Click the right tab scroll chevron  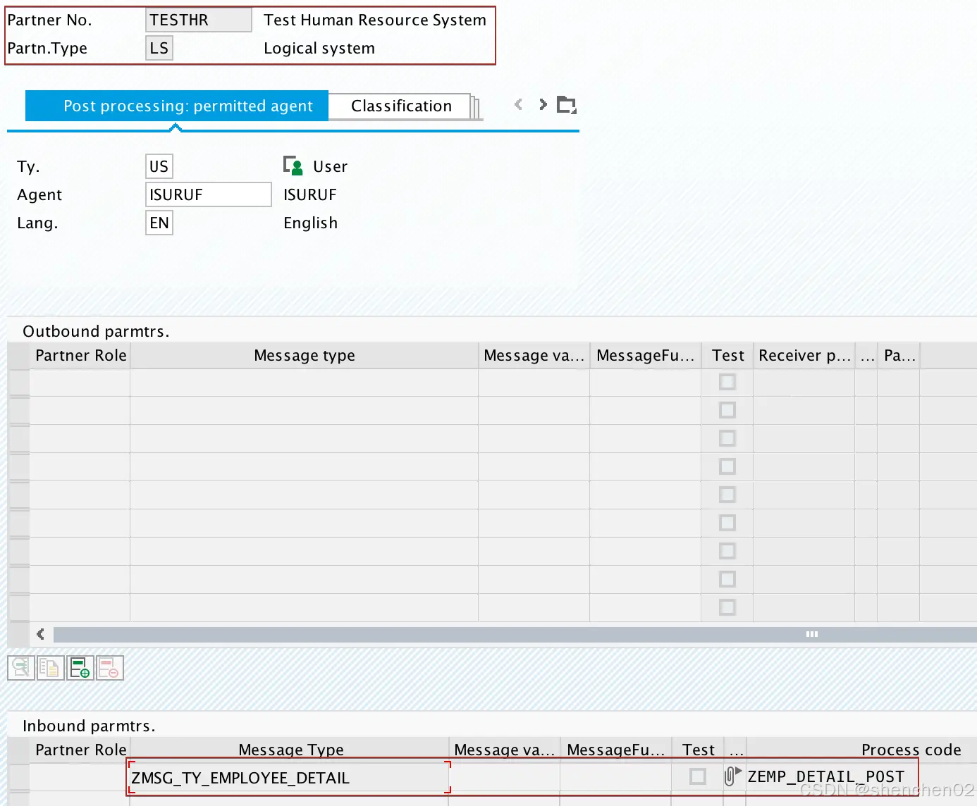pos(542,104)
